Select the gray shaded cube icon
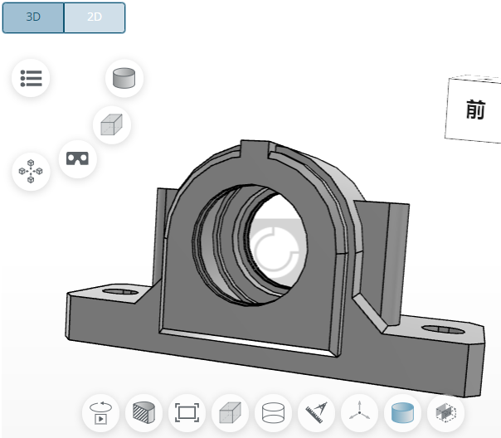This screenshot has height=438, width=501. [x=230, y=413]
